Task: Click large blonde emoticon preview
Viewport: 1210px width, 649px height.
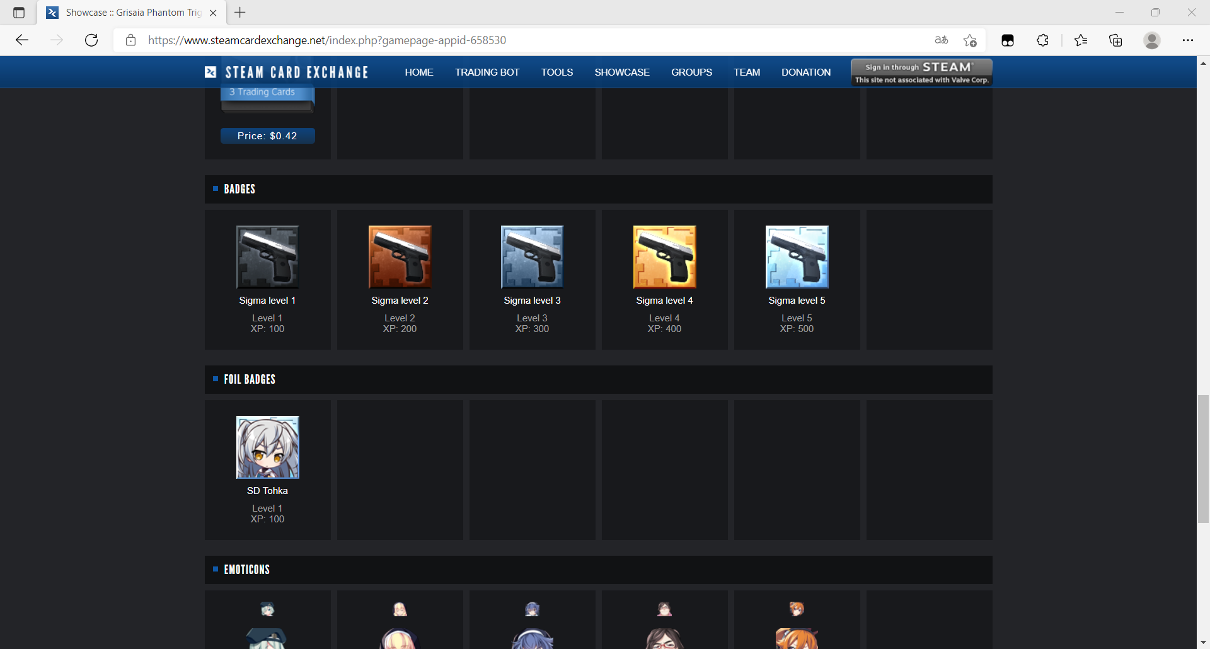Action: coord(400,638)
